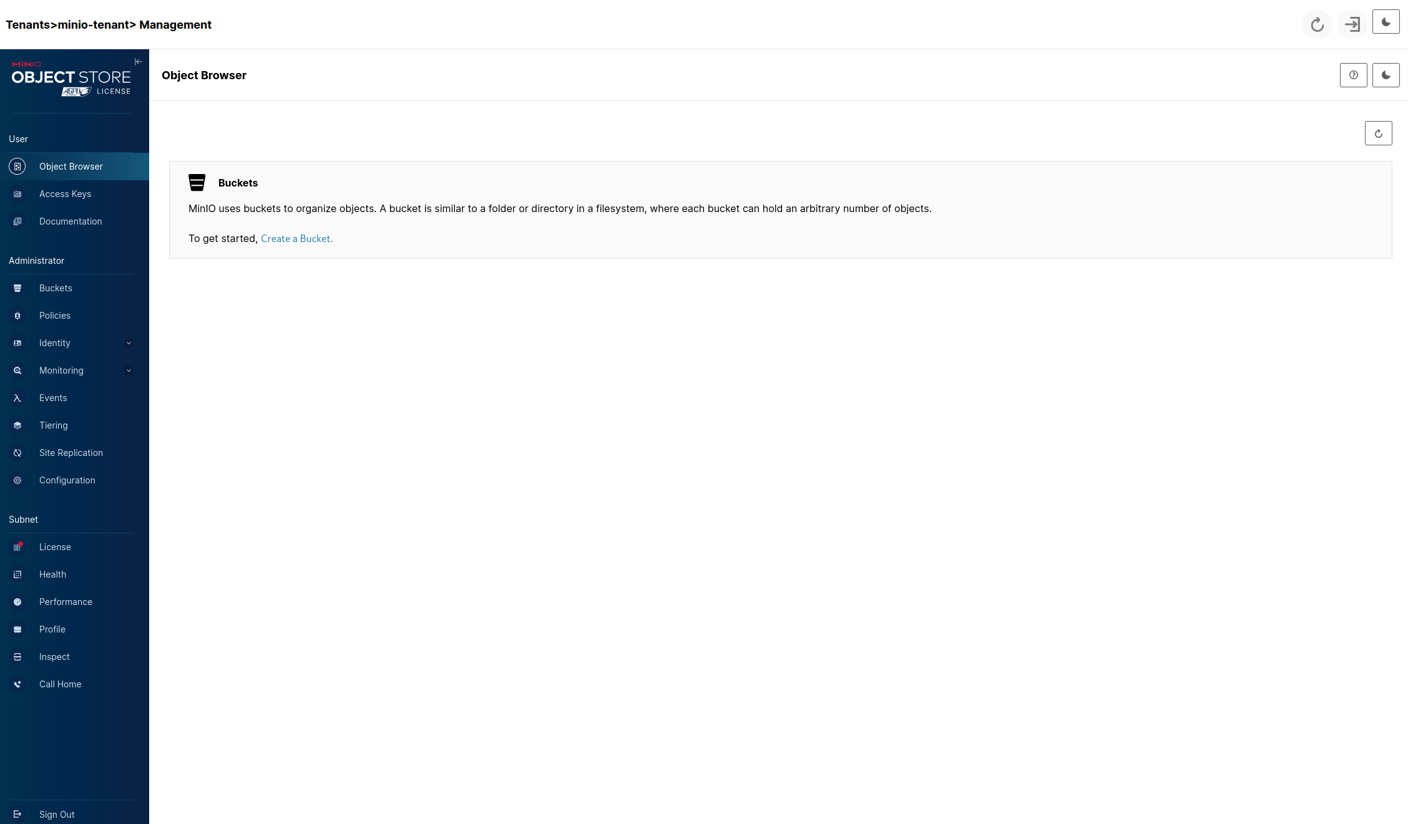Click the Object Browser icon in sidebar
Viewport: 1408px width, 824px height.
coord(17,166)
